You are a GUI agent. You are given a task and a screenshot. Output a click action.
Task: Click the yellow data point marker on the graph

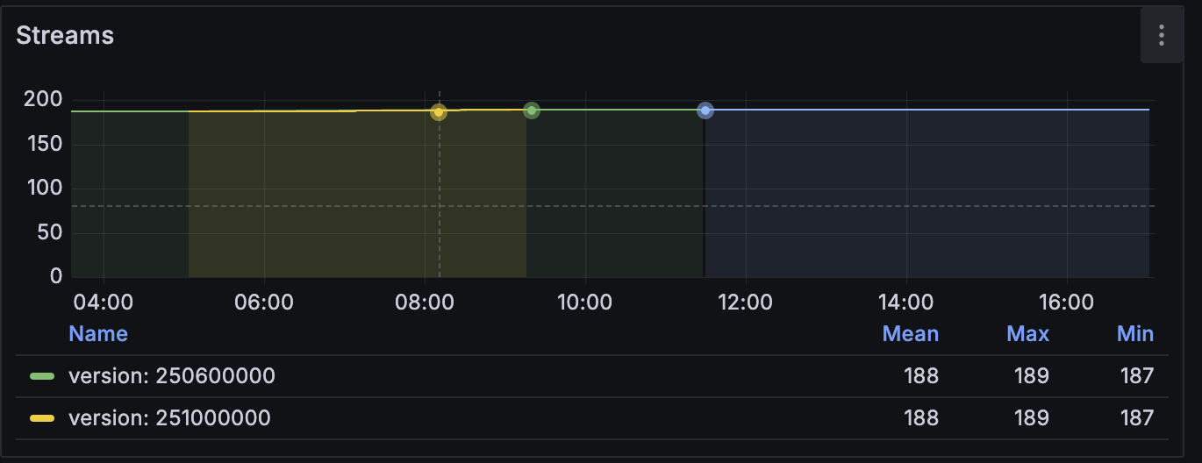pos(439,112)
